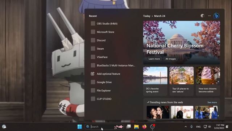232x131 pixels.
Task: Open the blue jerseys trending news thumbnail
Action: (206, 112)
